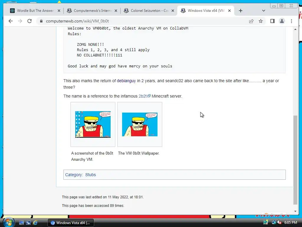This screenshot has width=302, height=227.
Task: Bookmark this page with the star
Action: pos(261,21)
